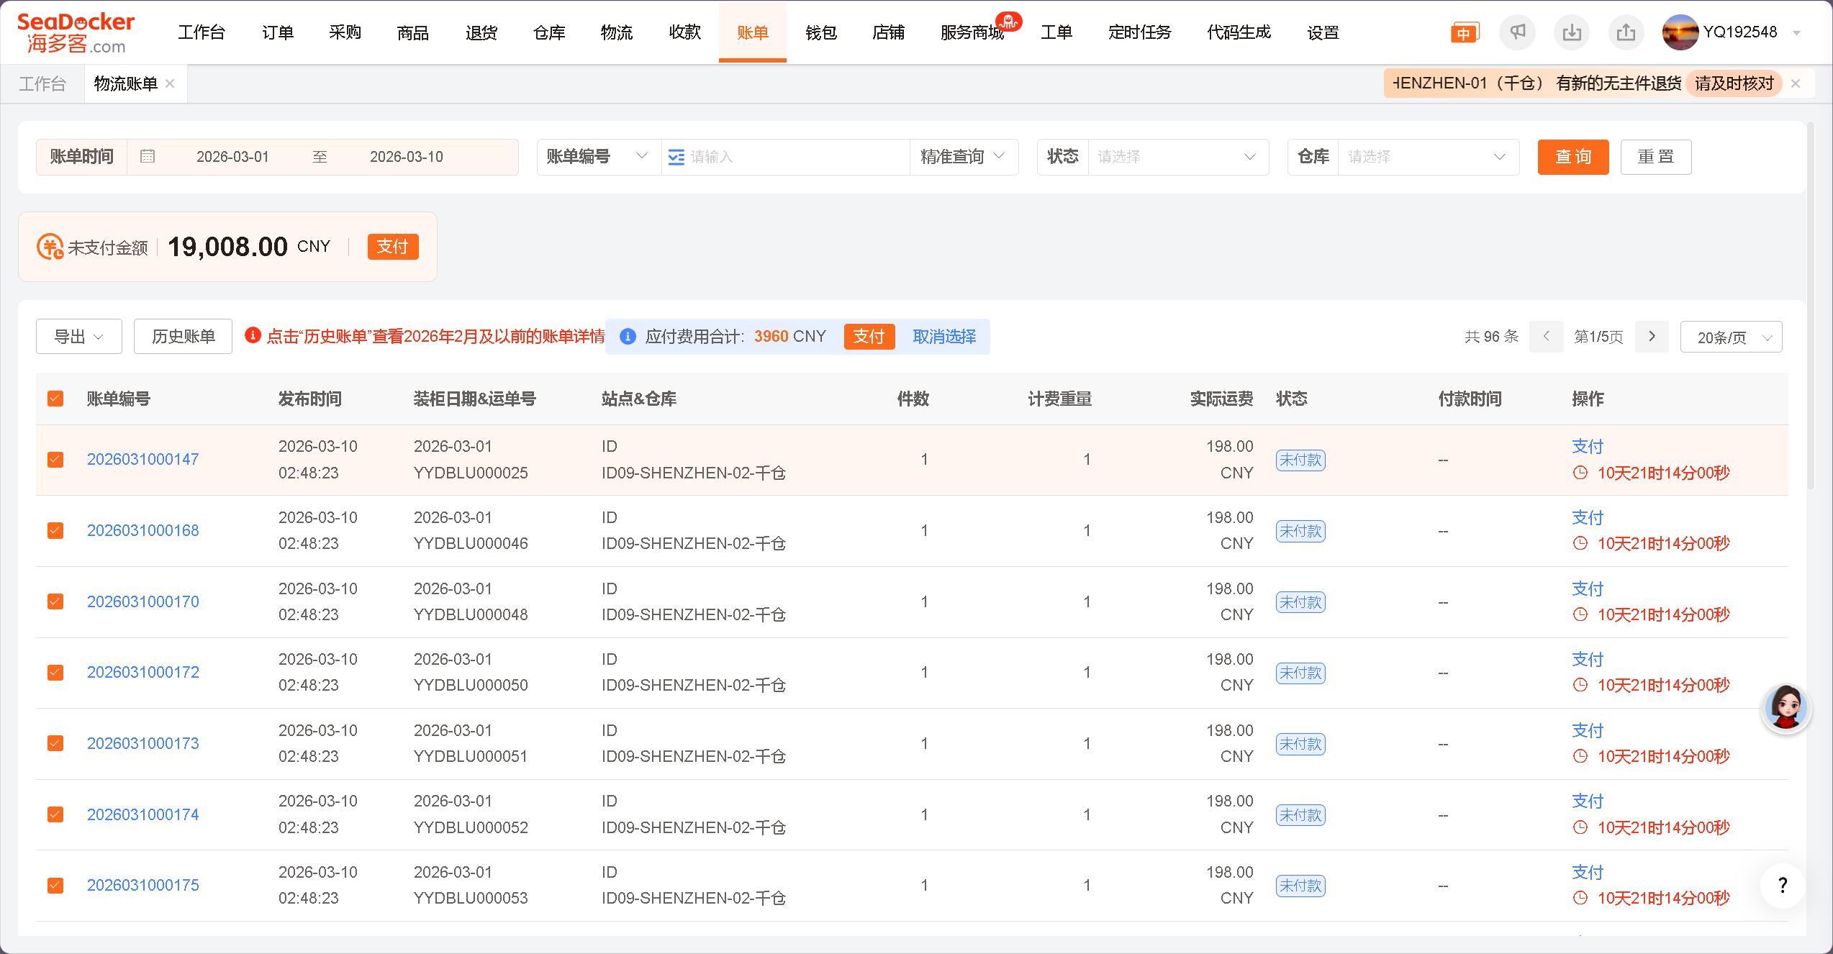Open the download center icon
This screenshot has width=1833, height=954.
[x=1572, y=32]
